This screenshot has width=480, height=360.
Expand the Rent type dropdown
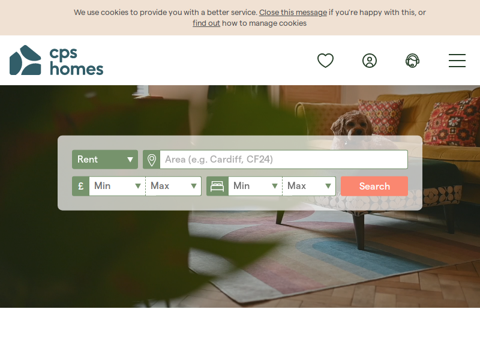point(105,160)
